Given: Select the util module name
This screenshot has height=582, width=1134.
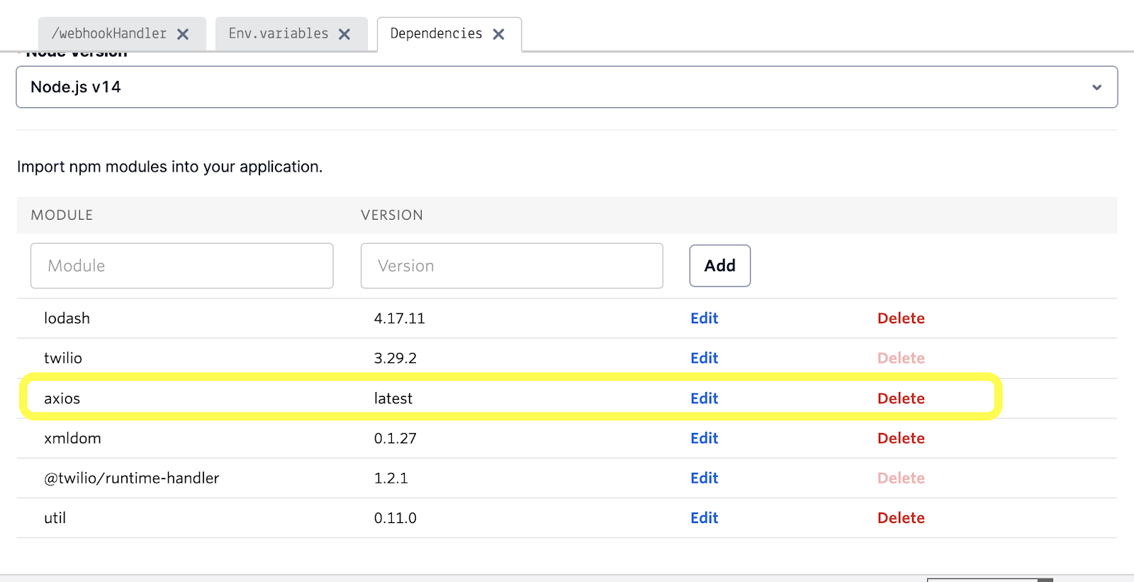Looking at the screenshot, I should coord(55,517).
